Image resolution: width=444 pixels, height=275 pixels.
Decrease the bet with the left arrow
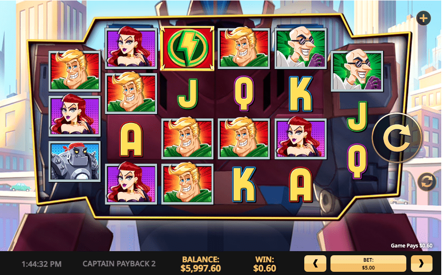315,264
